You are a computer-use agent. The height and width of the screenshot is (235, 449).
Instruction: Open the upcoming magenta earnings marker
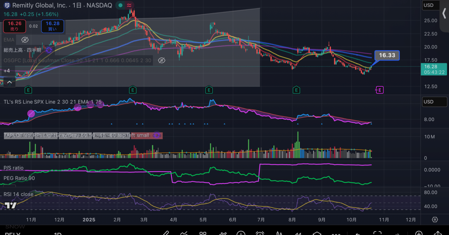point(380,90)
